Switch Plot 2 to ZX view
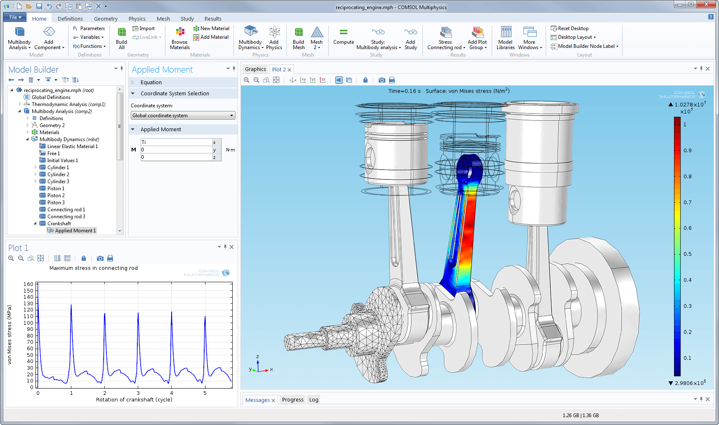 (x=323, y=80)
